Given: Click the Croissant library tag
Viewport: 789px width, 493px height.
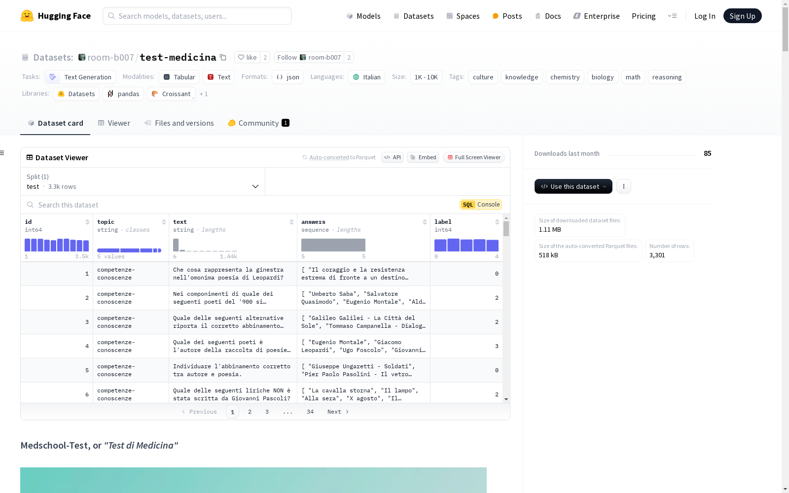Looking at the screenshot, I should pyautogui.click(x=171, y=94).
